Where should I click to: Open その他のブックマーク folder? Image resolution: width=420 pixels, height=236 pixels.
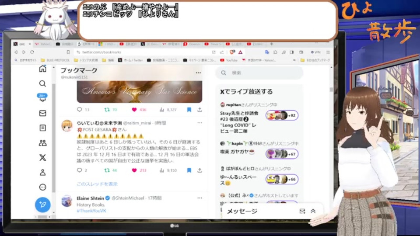click(x=315, y=60)
